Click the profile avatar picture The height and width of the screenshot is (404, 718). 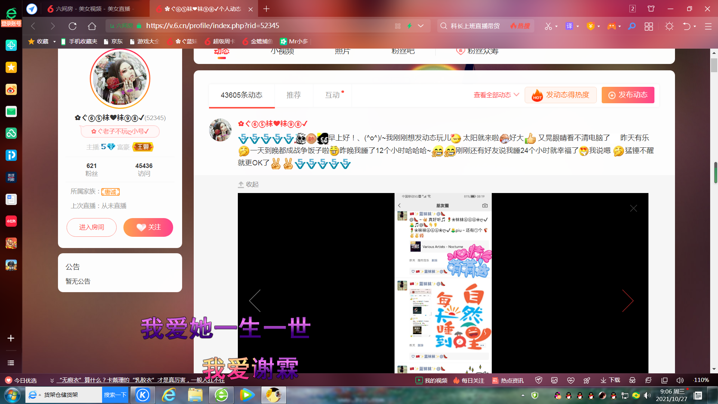120,79
